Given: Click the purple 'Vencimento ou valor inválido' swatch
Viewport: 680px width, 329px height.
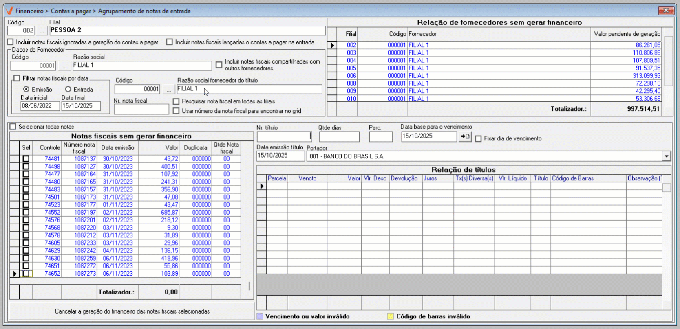Looking at the screenshot, I should pos(260,316).
